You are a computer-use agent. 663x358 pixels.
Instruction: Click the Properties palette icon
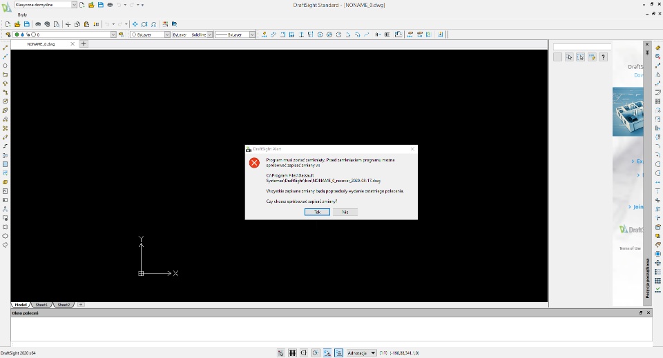tap(165, 24)
